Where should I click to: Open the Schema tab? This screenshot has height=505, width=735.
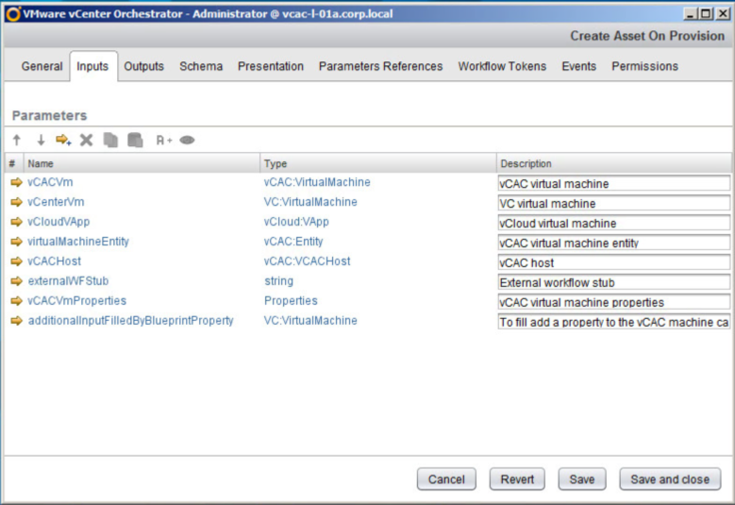(201, 66)
